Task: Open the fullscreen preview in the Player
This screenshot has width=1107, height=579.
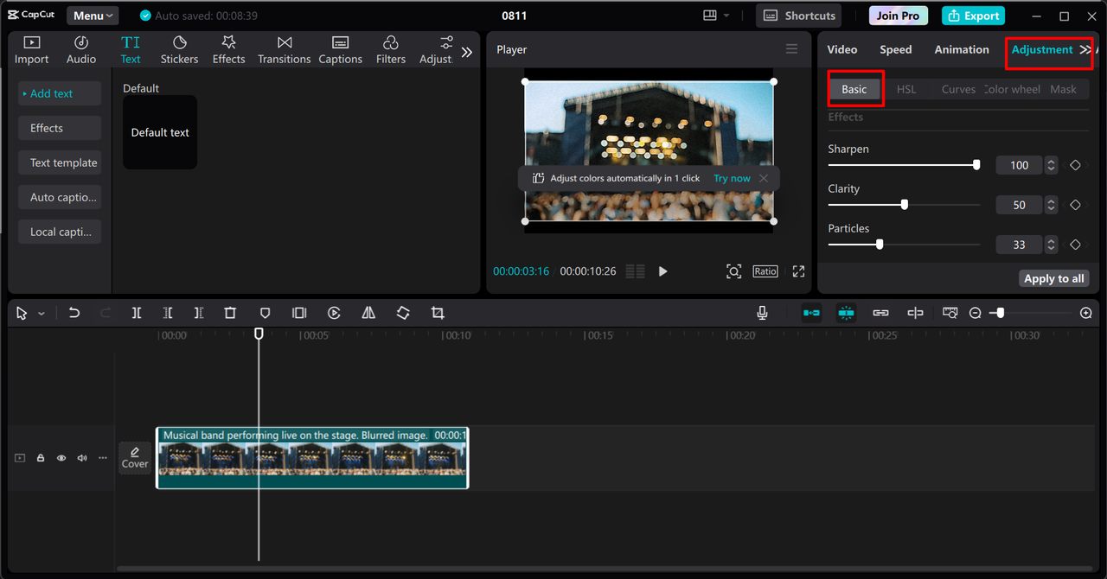Action: click(x=798, y=271)
